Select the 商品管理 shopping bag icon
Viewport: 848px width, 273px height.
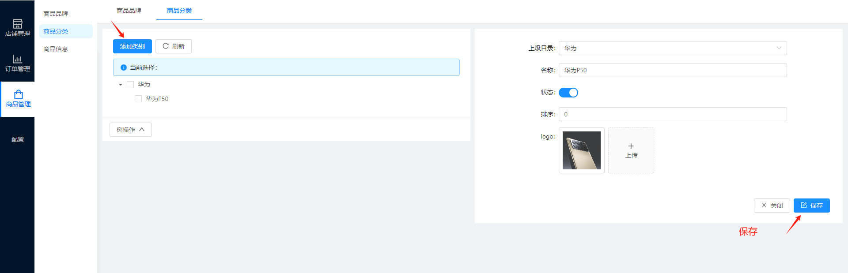tap(18, 94)
